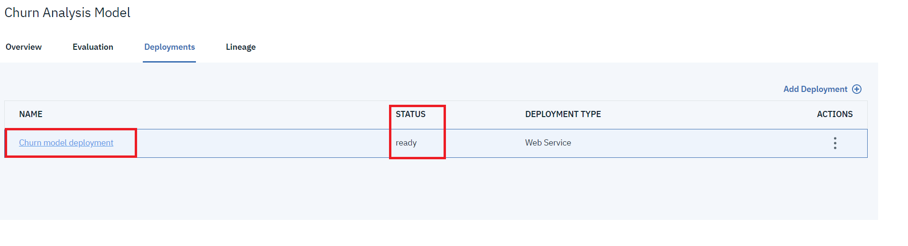Click the table header row between NAME and STATUS
This screenshot has height=246, width=908.
[x=213, y=114]
